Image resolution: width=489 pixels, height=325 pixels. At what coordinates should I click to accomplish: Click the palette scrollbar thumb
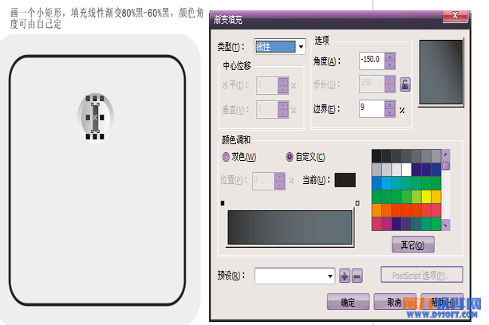[446, 166]
